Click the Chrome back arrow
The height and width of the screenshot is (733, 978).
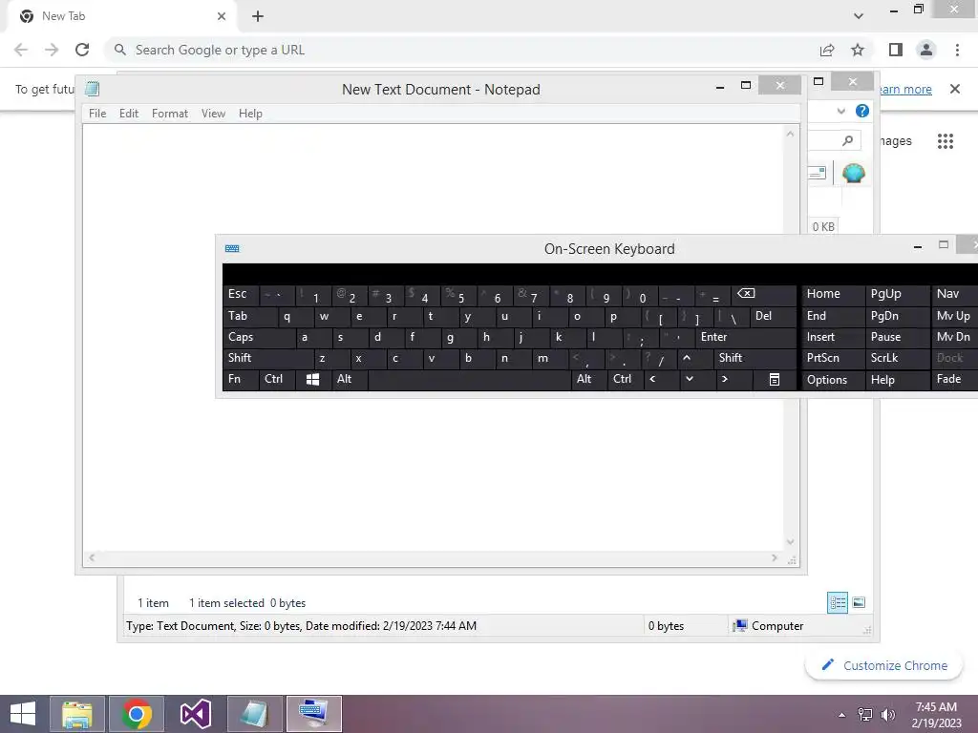click(x=21, y=50)
